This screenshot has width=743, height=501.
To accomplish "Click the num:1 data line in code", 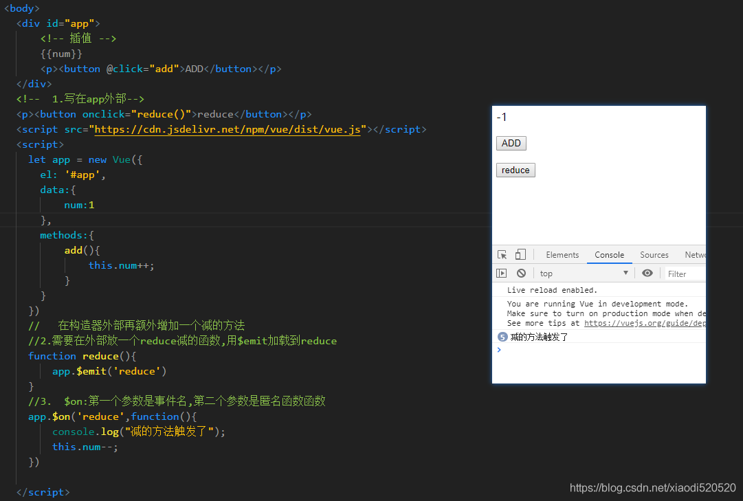I will tap(79, 205).
